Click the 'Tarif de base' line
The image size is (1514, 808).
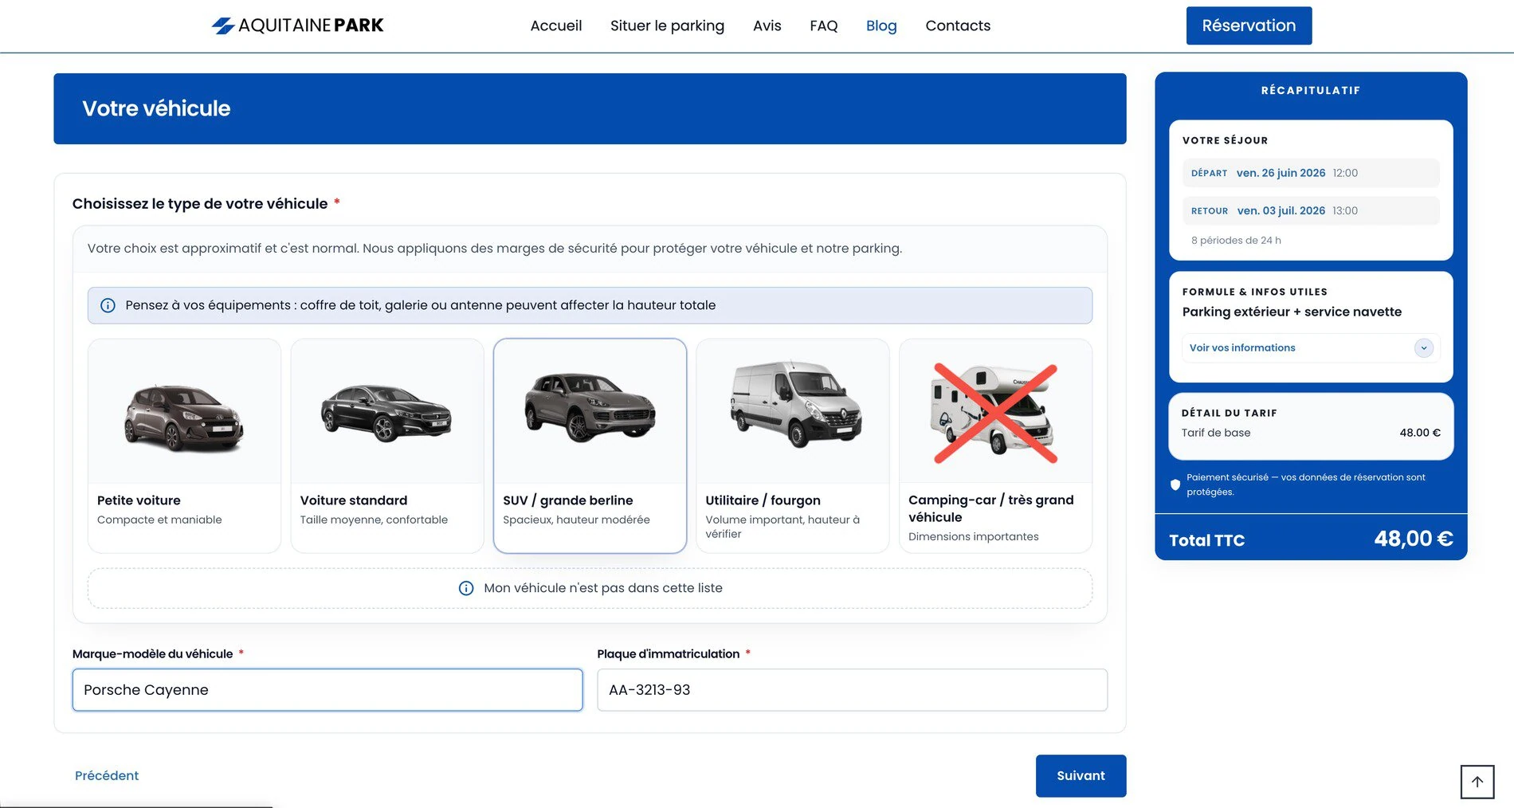tap(1311, 433)
